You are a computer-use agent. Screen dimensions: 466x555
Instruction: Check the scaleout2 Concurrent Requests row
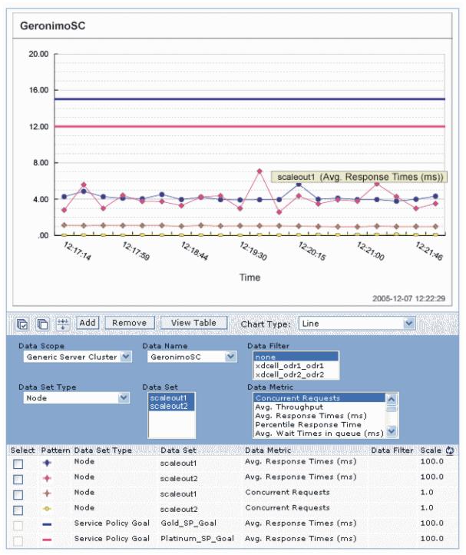(18, 510)
